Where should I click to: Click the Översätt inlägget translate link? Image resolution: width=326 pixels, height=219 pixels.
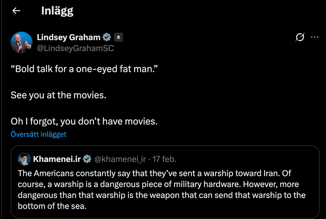point(38,134)
